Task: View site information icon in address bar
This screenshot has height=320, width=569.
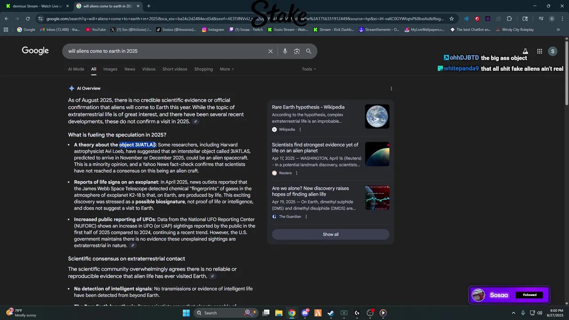Action: tap(40, 19)
